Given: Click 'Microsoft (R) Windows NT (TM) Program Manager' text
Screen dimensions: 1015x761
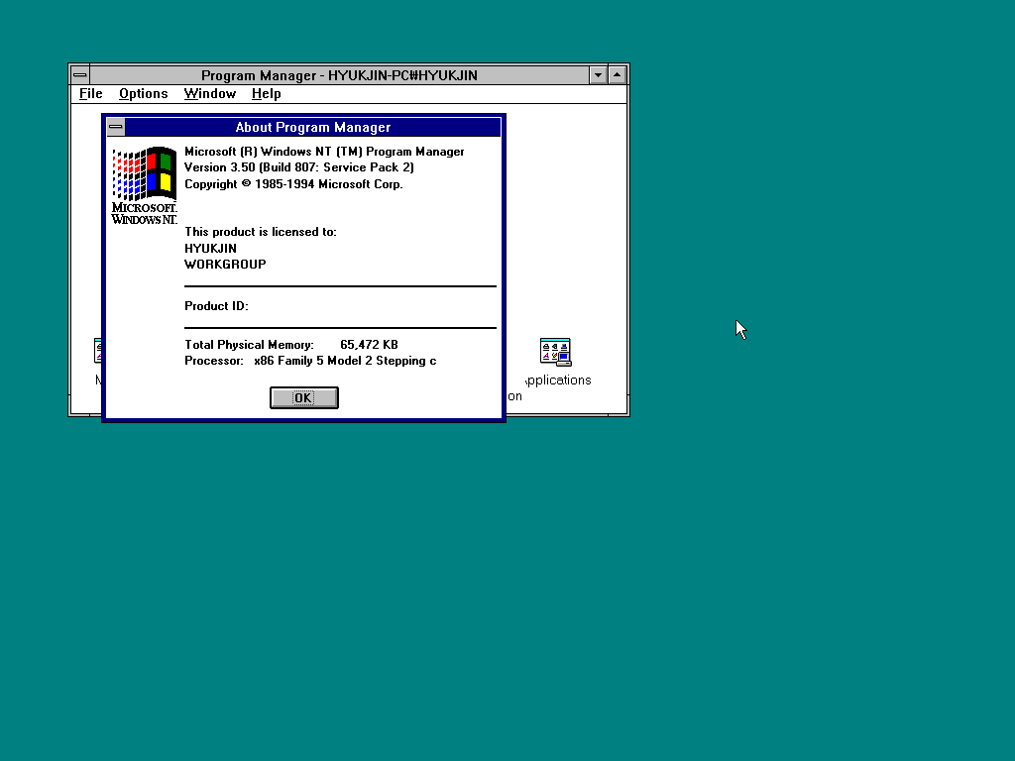Looking at the screenshot, I should point(324,152).
